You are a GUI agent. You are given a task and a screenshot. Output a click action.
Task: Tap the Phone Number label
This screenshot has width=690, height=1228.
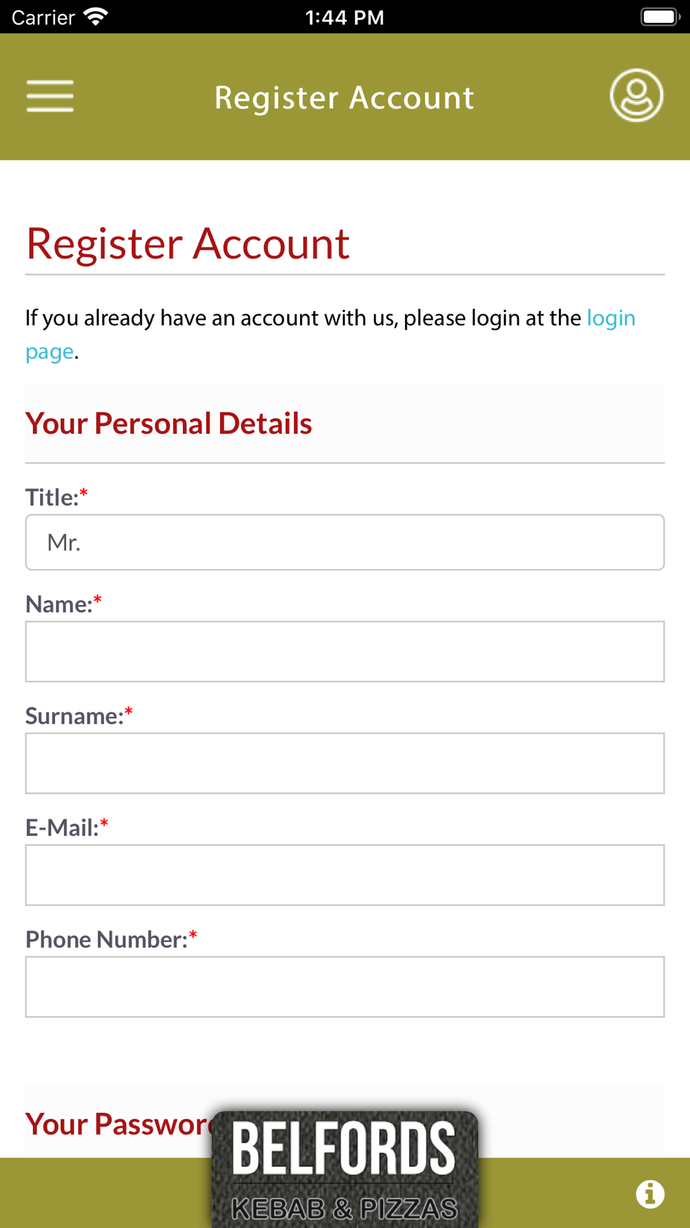[111, 939]
